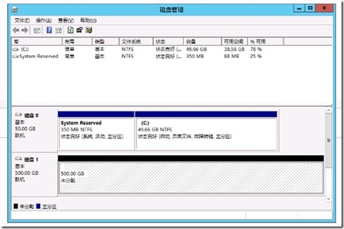Viewport: 344px width, 229px height.
Task: Sort by the 卷 column header
Action: point(37,41)
